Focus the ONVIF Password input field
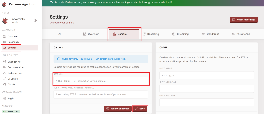Image resolution: width=264 pixels, height=114 pixels. click(x=207, y=102)
